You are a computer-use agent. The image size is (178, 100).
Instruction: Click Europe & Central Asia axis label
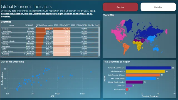[x=116, y=68]
